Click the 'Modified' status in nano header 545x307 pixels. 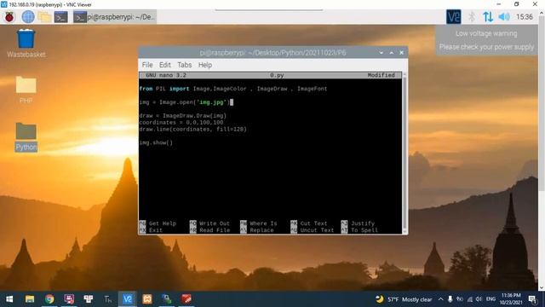point(381,75)
